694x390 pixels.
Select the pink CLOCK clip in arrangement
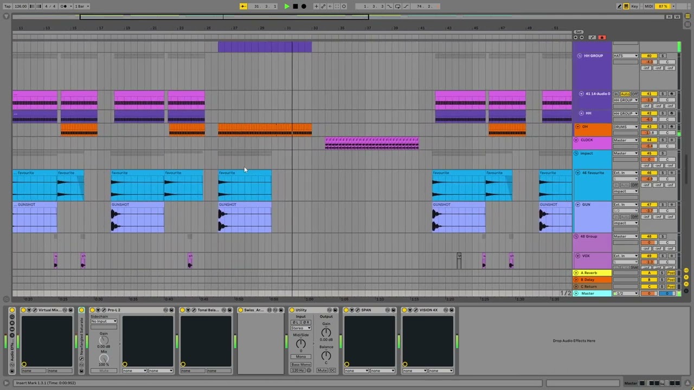(372, 143)
